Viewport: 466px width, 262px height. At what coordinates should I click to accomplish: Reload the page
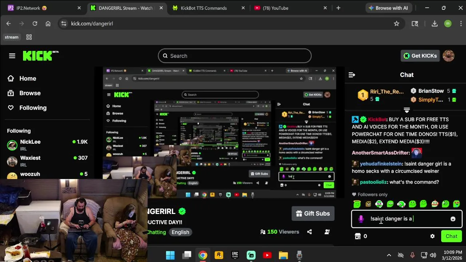click(x=35, y=24)
